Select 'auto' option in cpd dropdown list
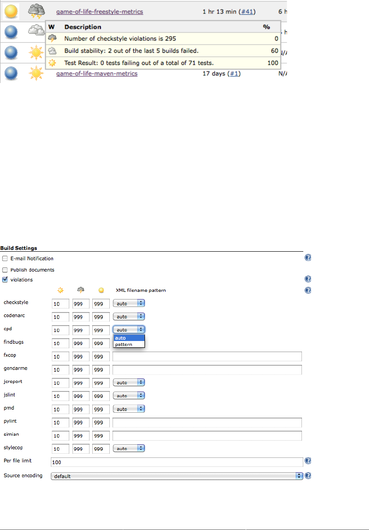 129,338
